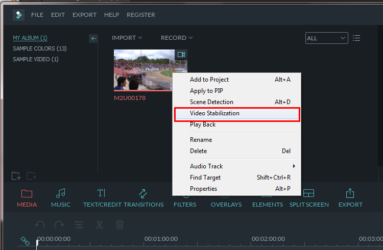Click the trash delete icon

pos(119,224)
